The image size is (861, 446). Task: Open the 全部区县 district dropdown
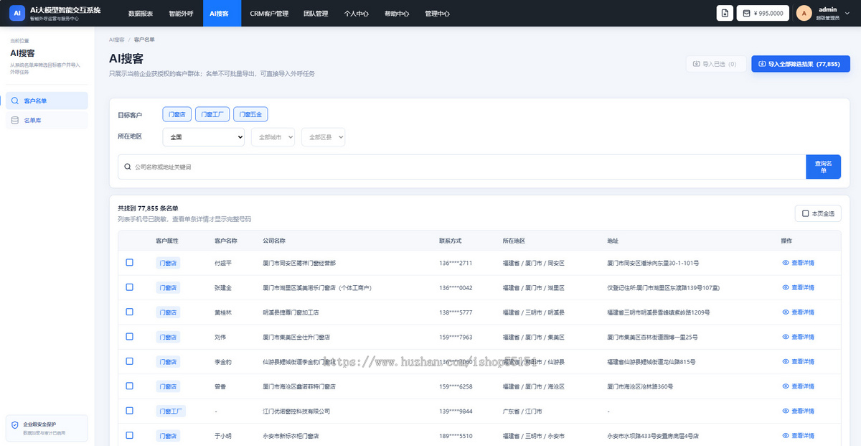pos(324,136)
